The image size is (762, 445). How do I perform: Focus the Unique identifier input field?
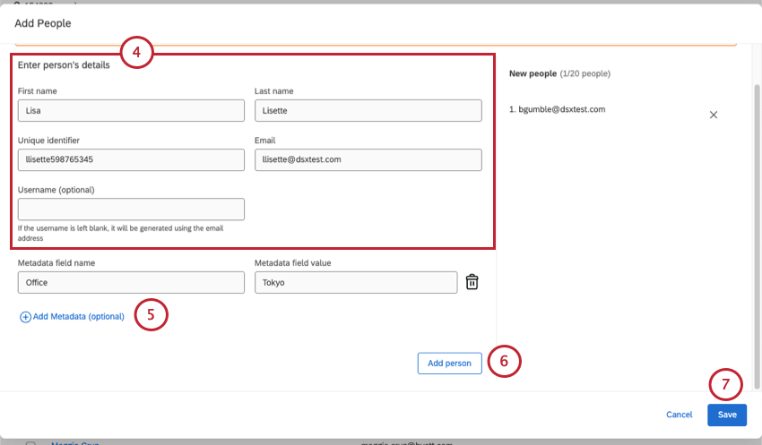(x=131, y=159)
